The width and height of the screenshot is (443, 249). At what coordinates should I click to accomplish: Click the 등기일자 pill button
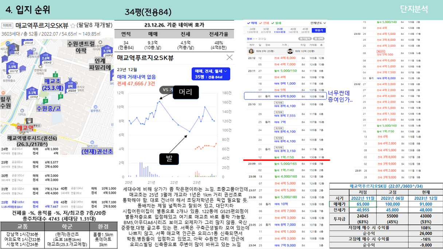304,38
